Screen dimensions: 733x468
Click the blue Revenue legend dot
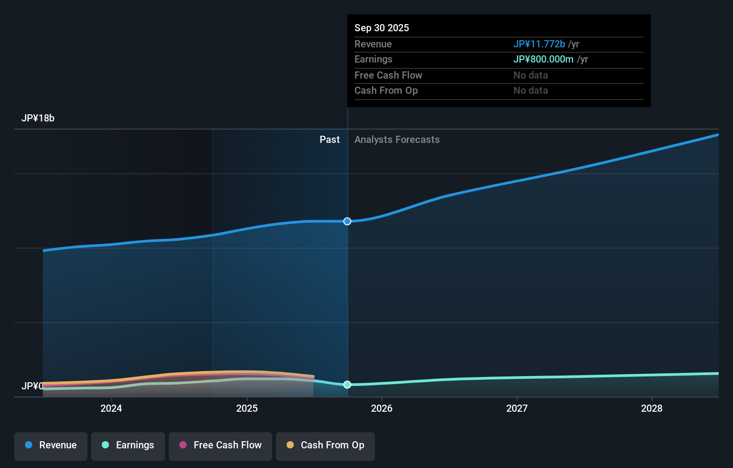pos(29,445)
